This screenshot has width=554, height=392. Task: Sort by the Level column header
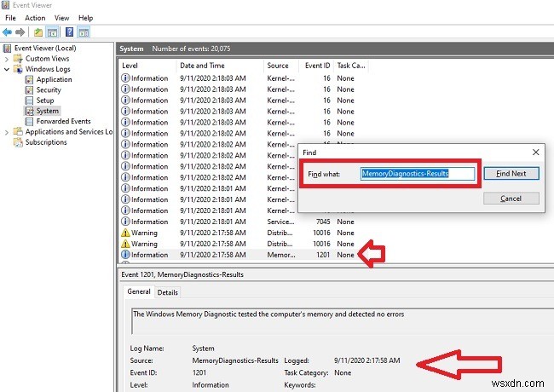pos(147,66)
